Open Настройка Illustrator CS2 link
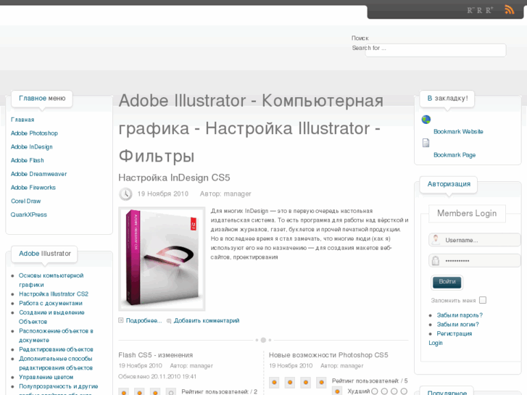Image resolution: width=527 pixels, height=395 pixels. [x=54, y=294]
